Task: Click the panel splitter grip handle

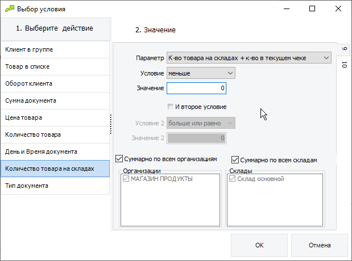Action: (111, 124)
